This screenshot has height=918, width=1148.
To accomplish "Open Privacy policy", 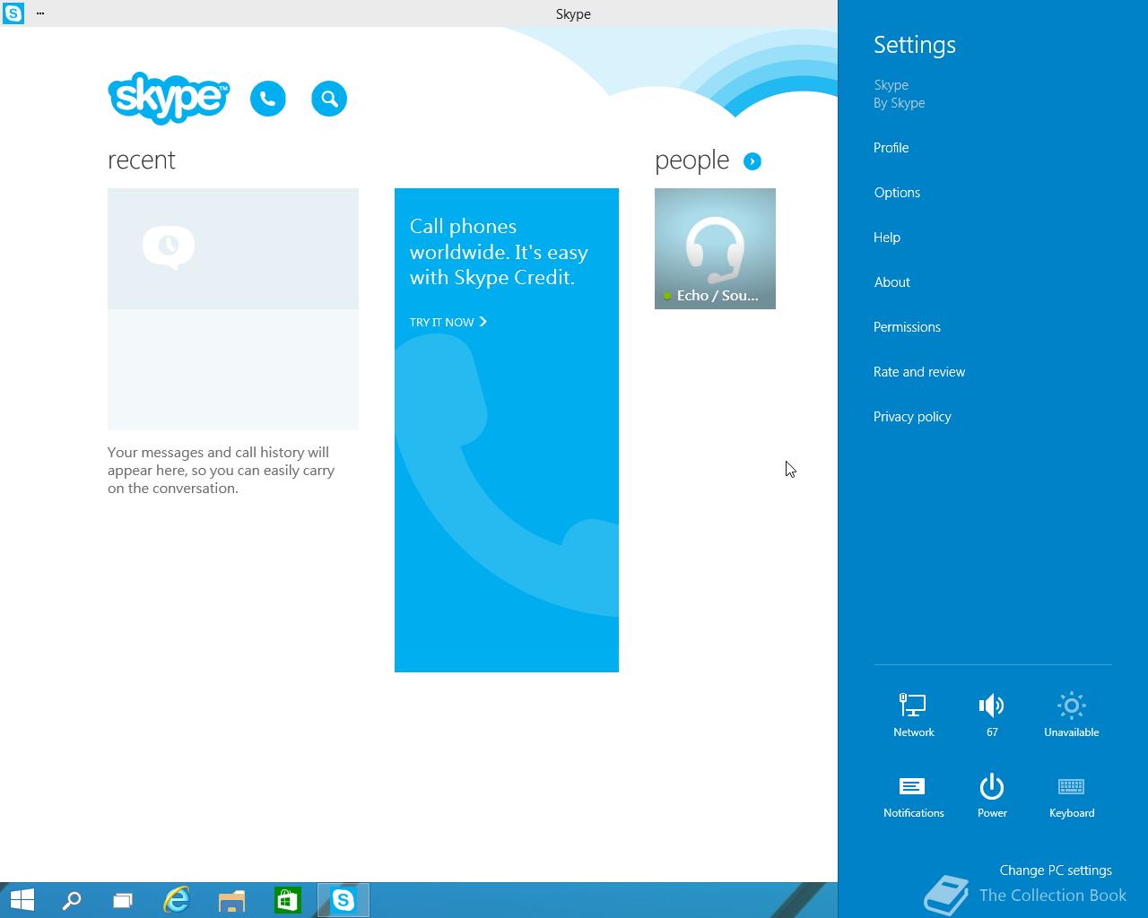I will (912, 417).
